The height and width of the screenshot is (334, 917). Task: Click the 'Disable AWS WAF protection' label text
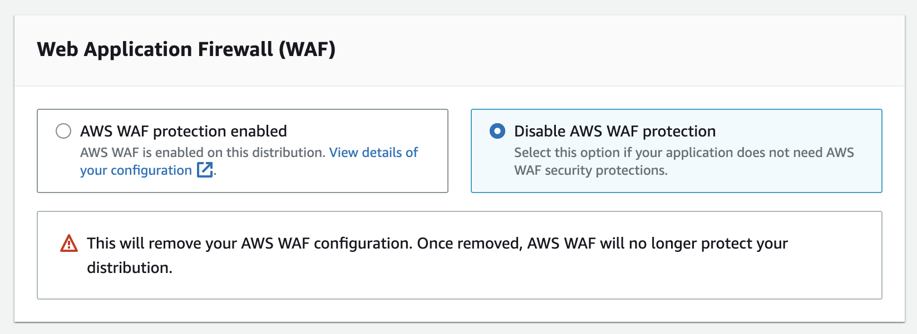(x=615, y=131)
